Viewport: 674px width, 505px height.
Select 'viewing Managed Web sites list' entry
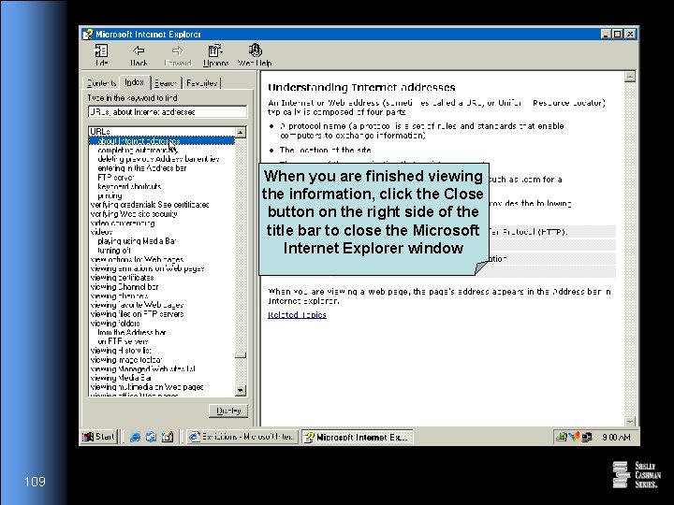pos(143,368)
